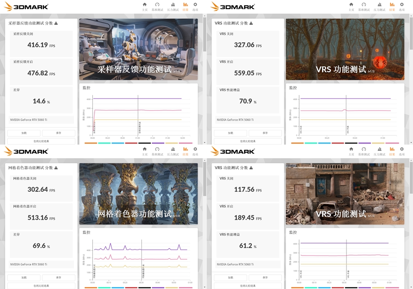
Task: Go to Home in the Mesh Shader window
Action: (145, 151)
